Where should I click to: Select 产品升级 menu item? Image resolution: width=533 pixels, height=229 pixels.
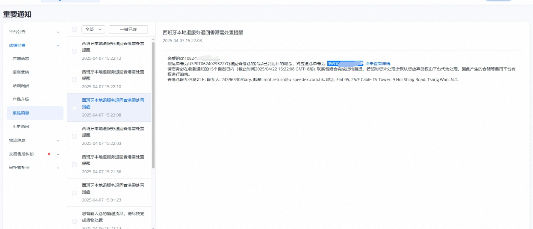pos(21,99)
